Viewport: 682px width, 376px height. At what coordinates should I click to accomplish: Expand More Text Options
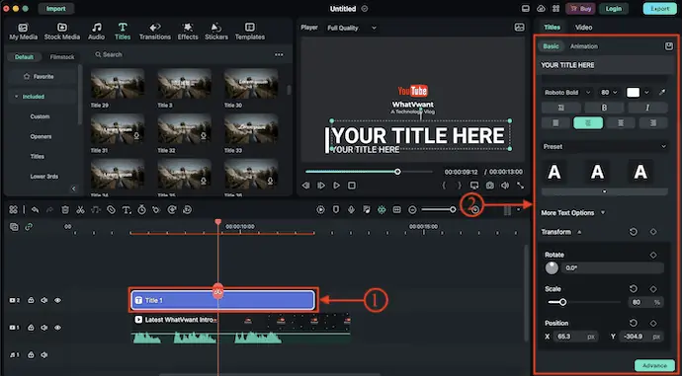(573, 213)
